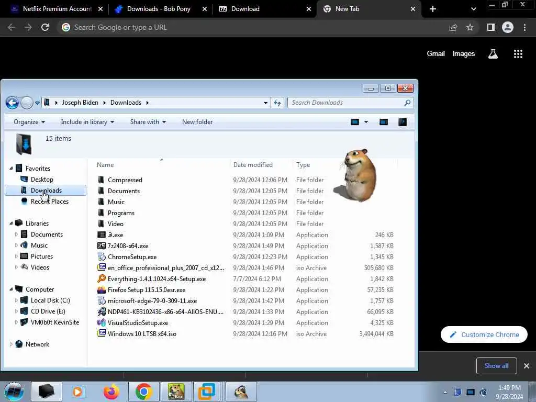Select VM0b0t KevinSite drive
The height and width of the screenshot is (402, 536).
coord(54,322)
